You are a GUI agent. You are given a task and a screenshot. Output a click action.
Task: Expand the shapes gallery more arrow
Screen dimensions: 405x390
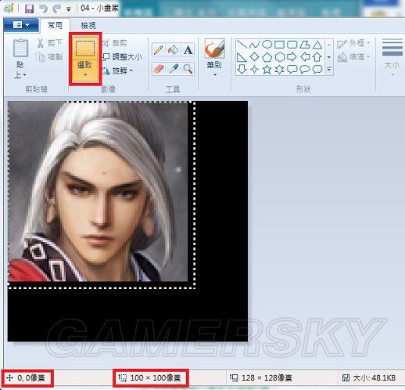329,69
